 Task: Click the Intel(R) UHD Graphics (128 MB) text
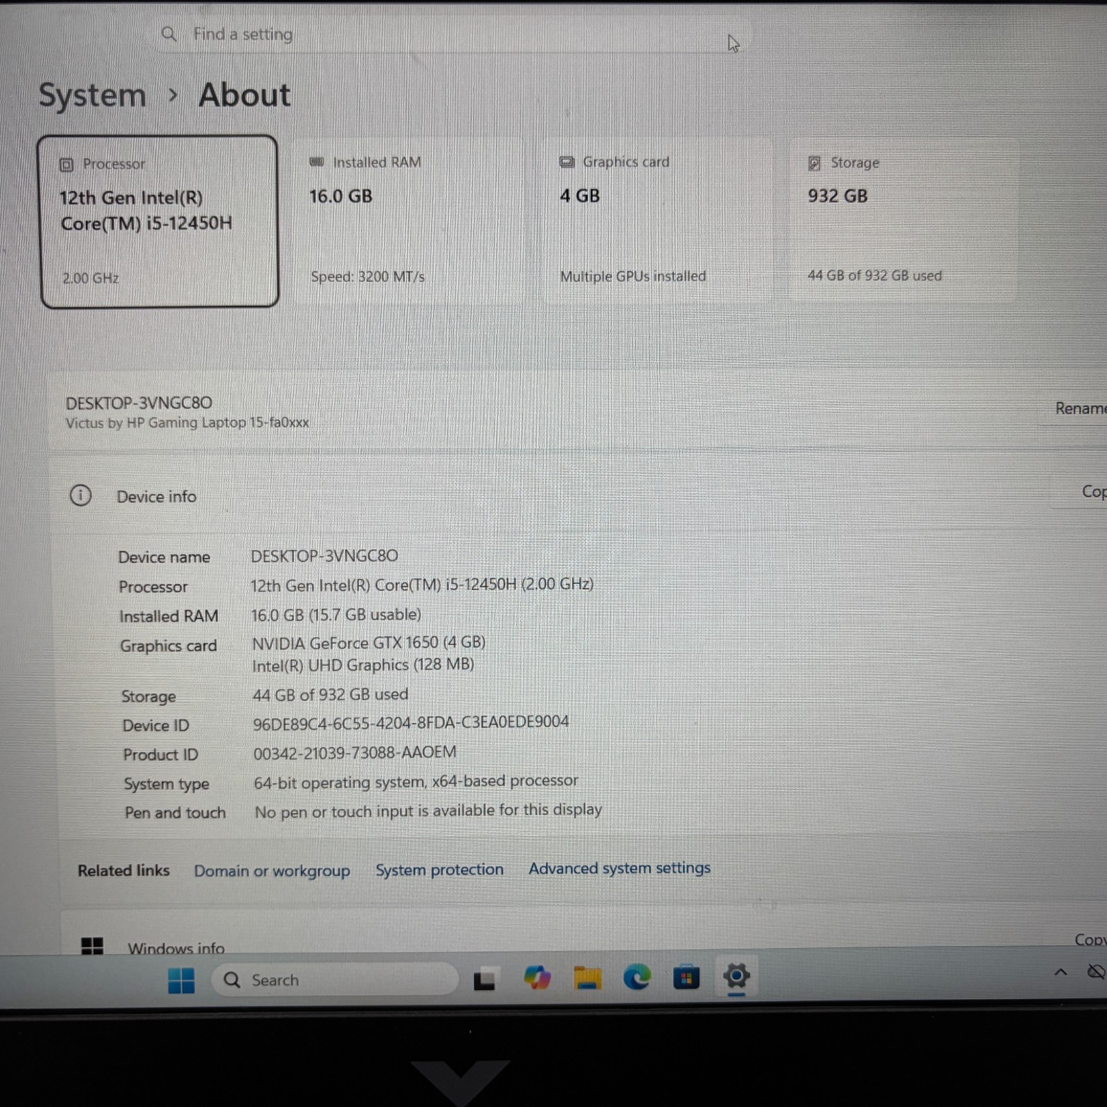[x=363, y=665]
